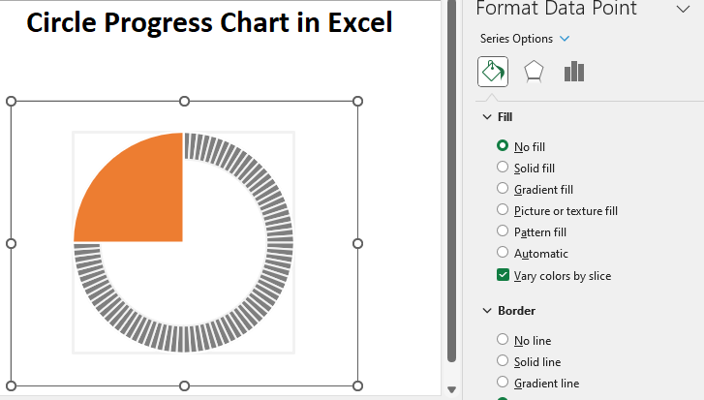
Task: Select the Pattern fill option
Action: click(503, 231)
